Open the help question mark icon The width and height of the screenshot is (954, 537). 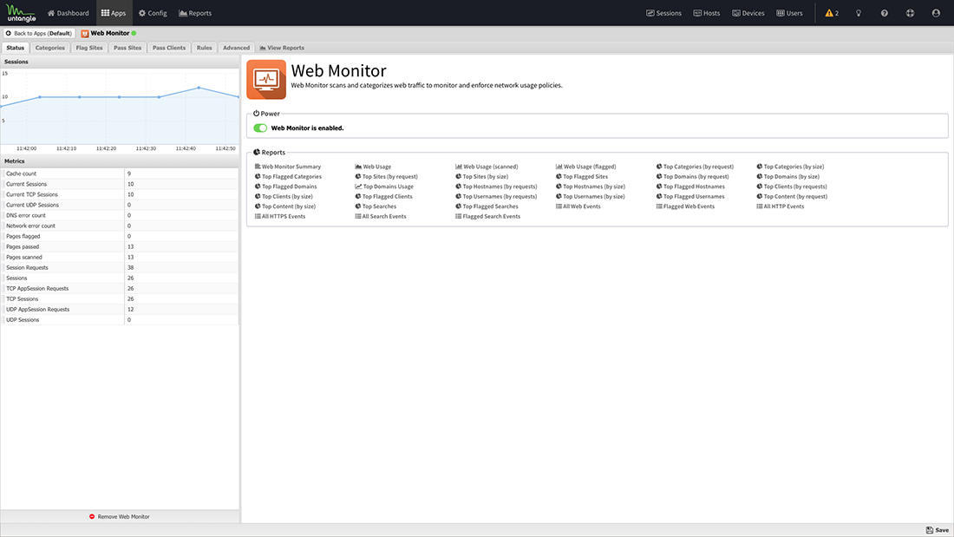884,13
